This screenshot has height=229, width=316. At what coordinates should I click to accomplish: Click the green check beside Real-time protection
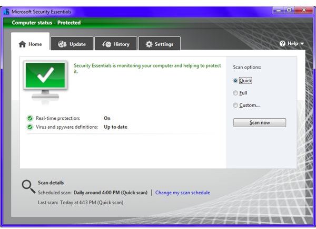point(30,118)
